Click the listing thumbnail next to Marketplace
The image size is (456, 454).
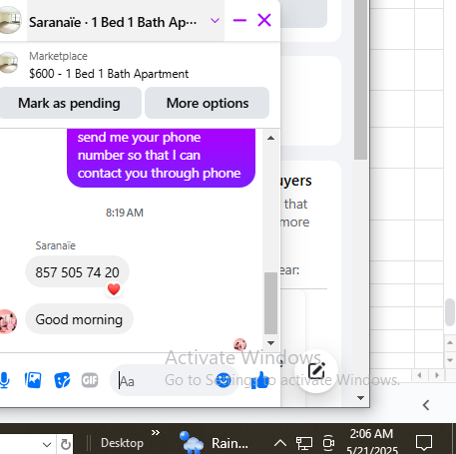tap(8, 62)
